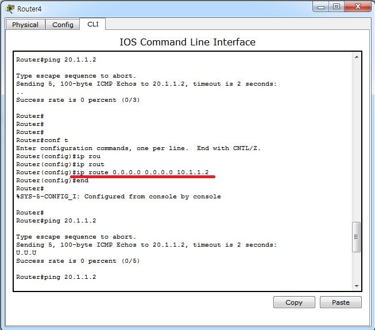Click the Copy button
The height and width of the screenshot is (330, 375).
tap(294, 302)
